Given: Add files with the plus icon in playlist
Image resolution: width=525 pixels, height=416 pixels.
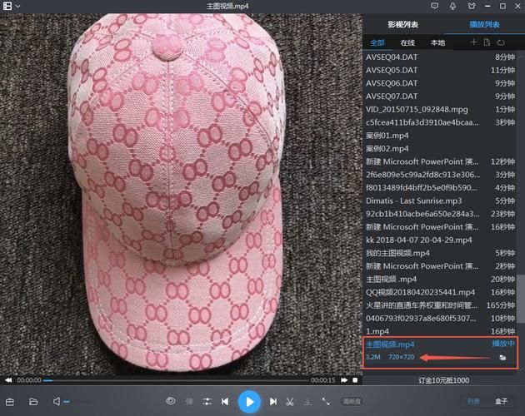Looking at the screenshot, I should [473, 42].
